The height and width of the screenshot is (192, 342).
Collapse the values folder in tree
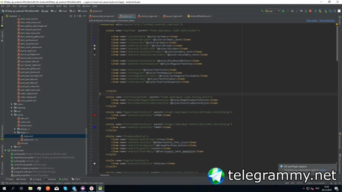12,115
